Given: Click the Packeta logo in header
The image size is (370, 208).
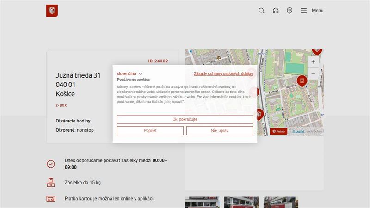Looking at the screenshot, I should pos(52,11).
